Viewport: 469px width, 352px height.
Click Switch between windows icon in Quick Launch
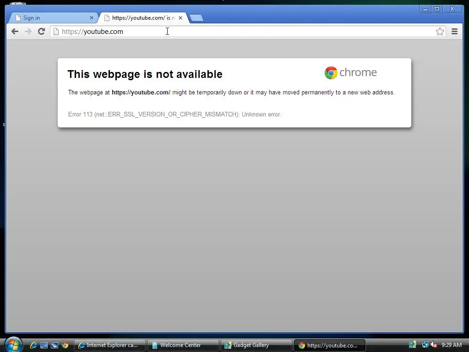(x=55, y=346)
